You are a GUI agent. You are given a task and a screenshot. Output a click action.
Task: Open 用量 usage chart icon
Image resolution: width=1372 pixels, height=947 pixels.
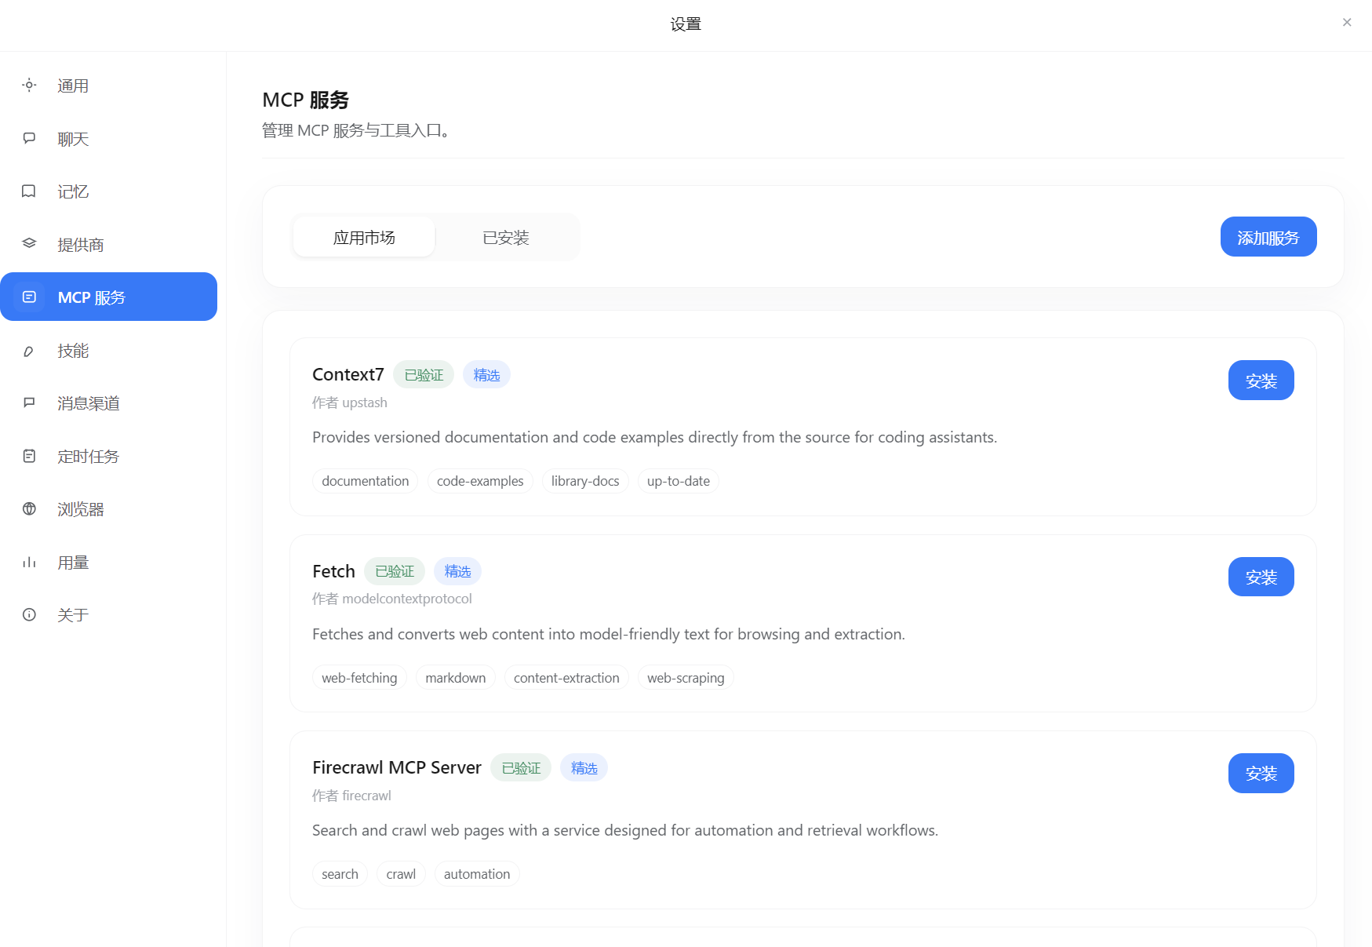click(x=29, y=562)
